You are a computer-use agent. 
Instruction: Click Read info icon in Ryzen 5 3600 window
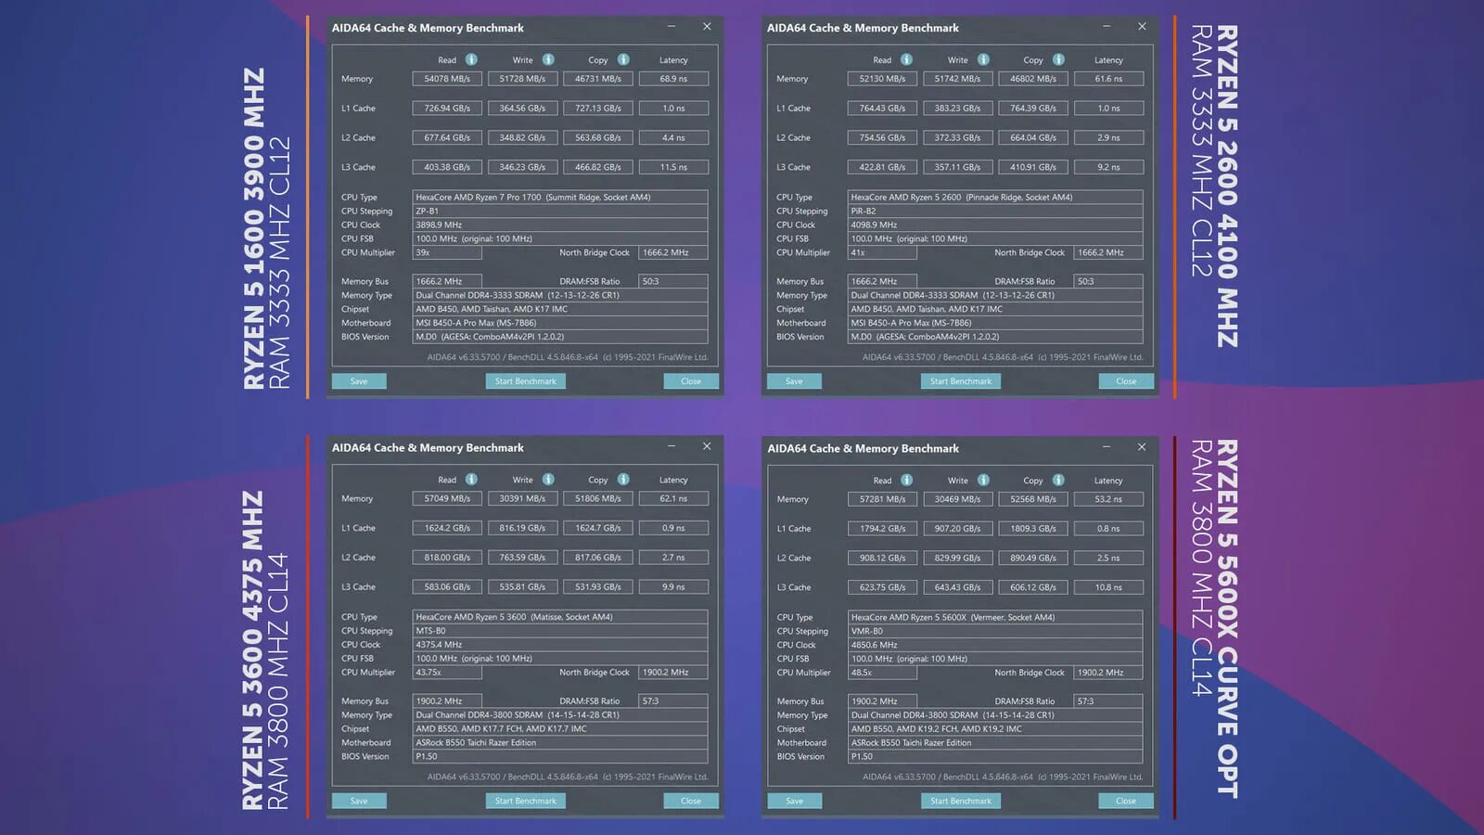pos(471,480)
